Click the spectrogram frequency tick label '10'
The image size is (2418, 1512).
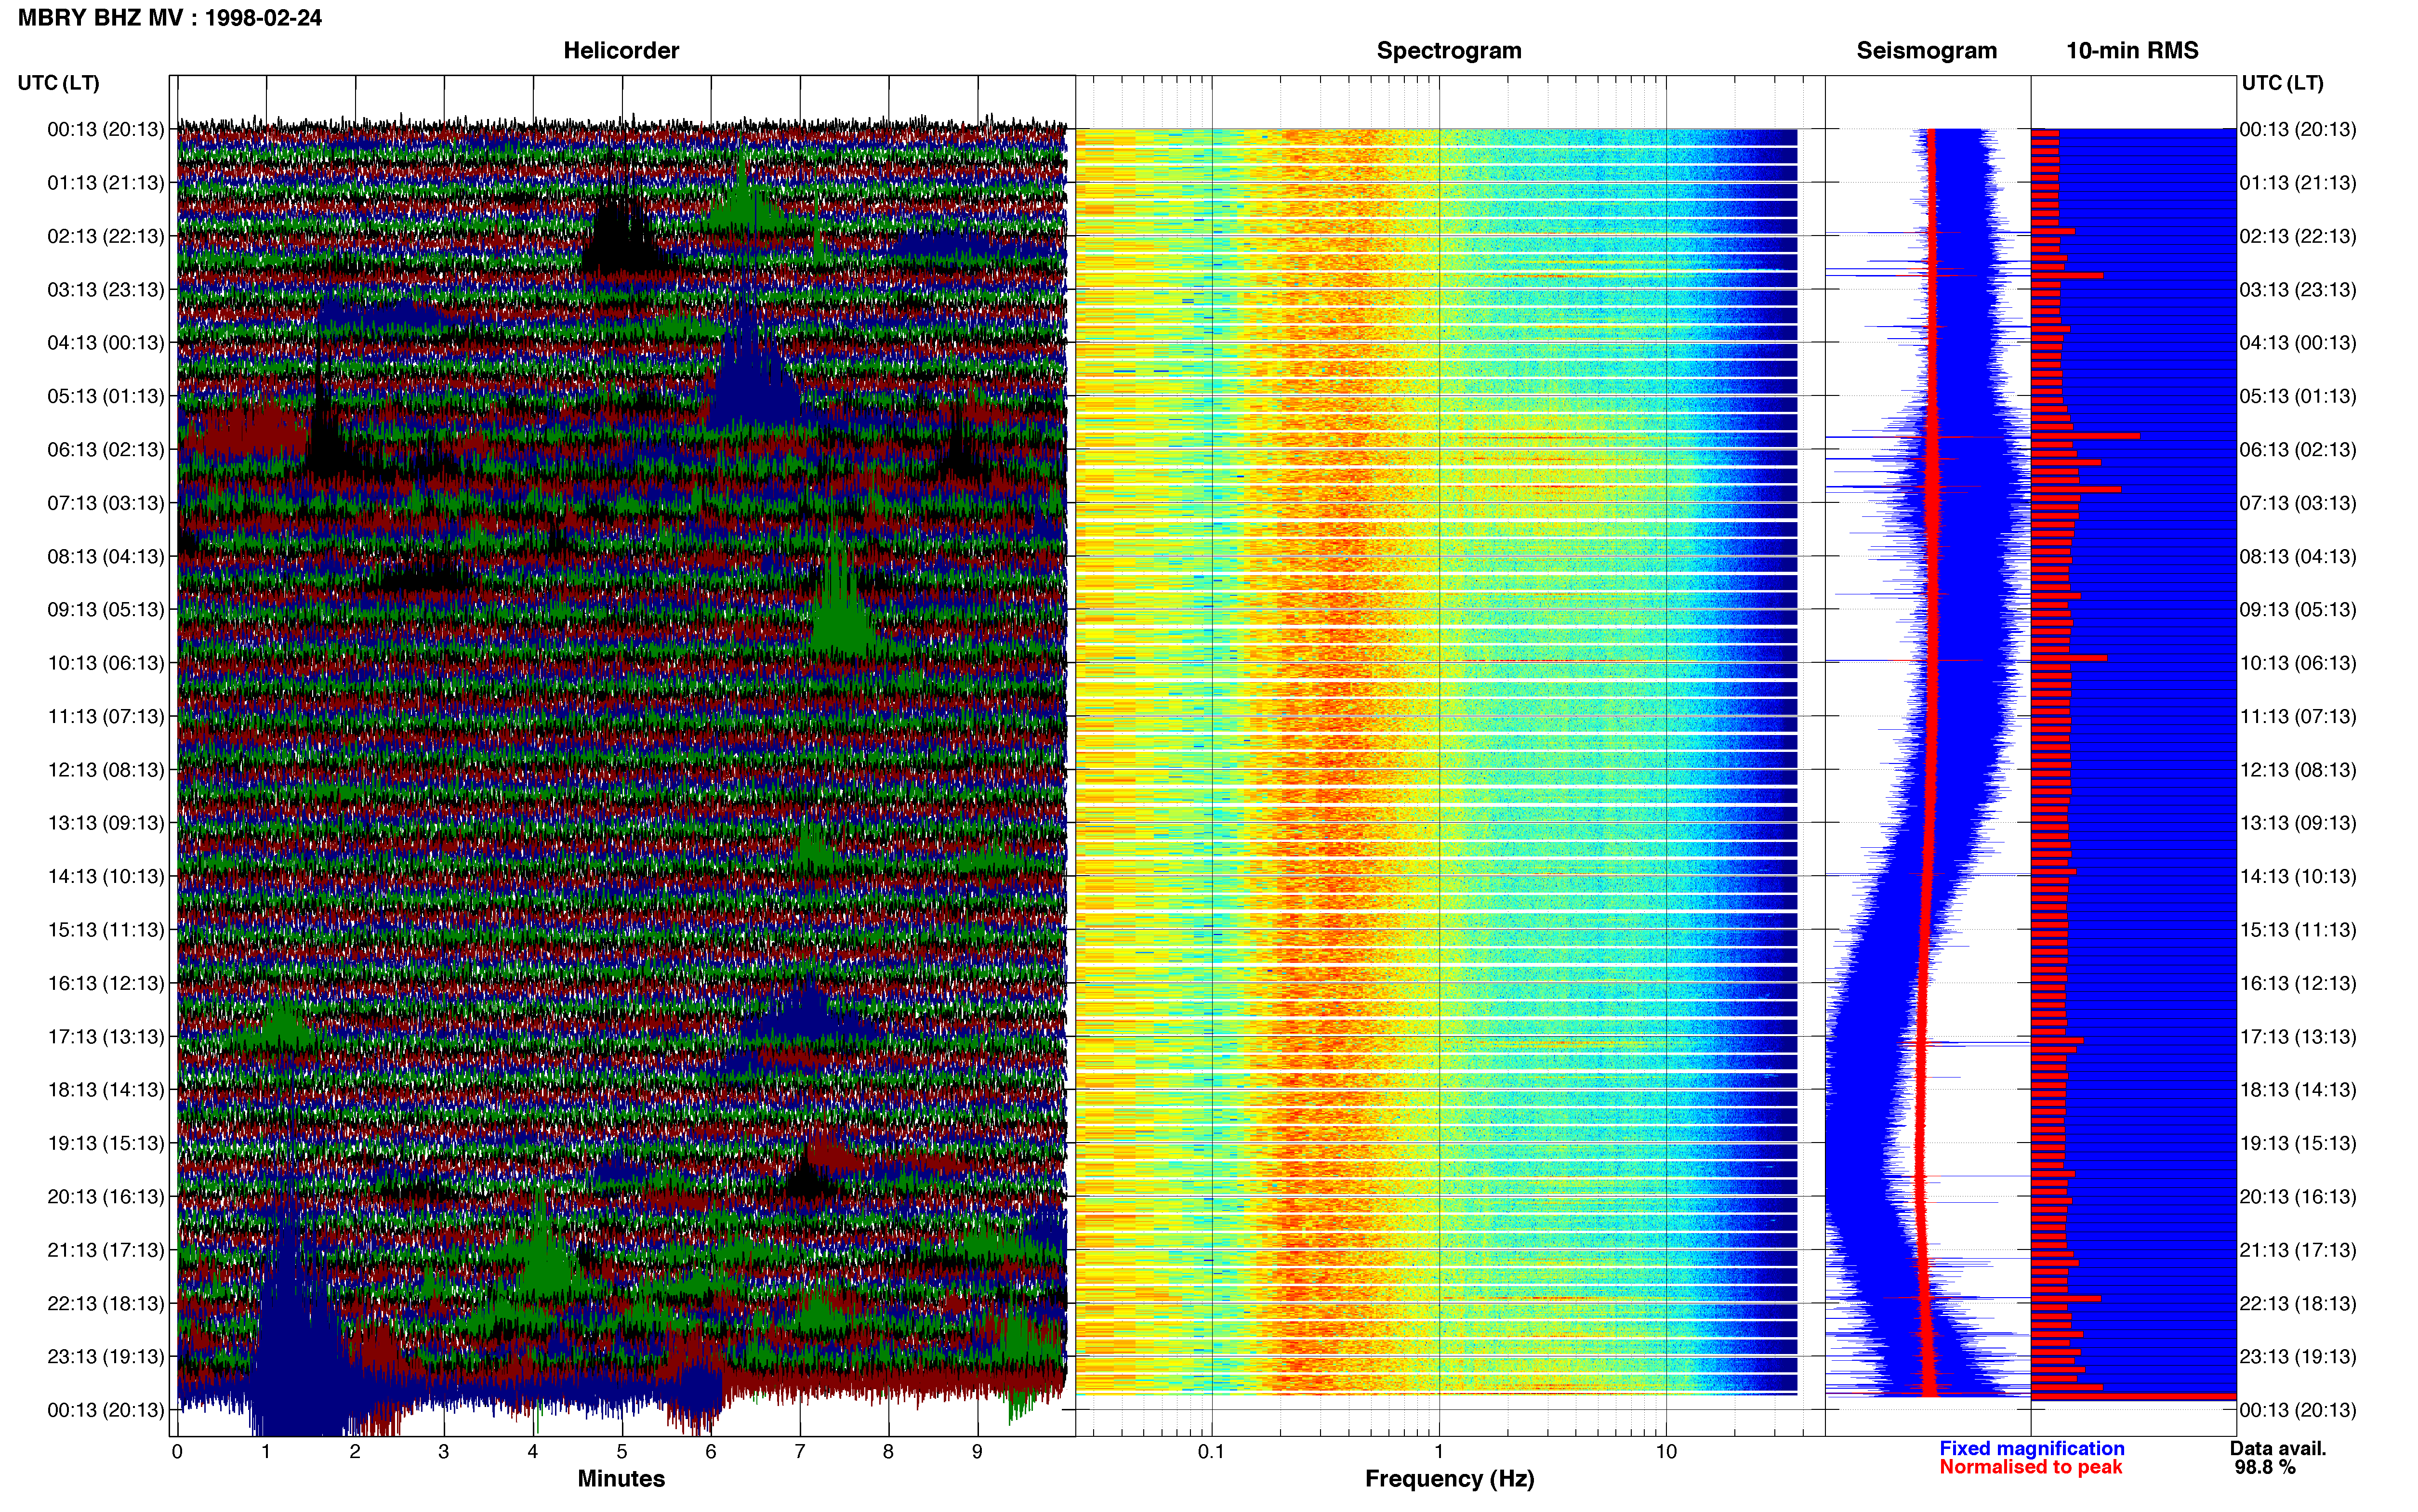[1666, 1452]
